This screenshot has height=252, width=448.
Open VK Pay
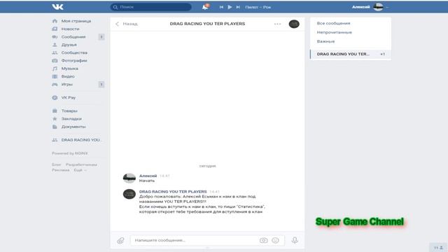[69, 97]
